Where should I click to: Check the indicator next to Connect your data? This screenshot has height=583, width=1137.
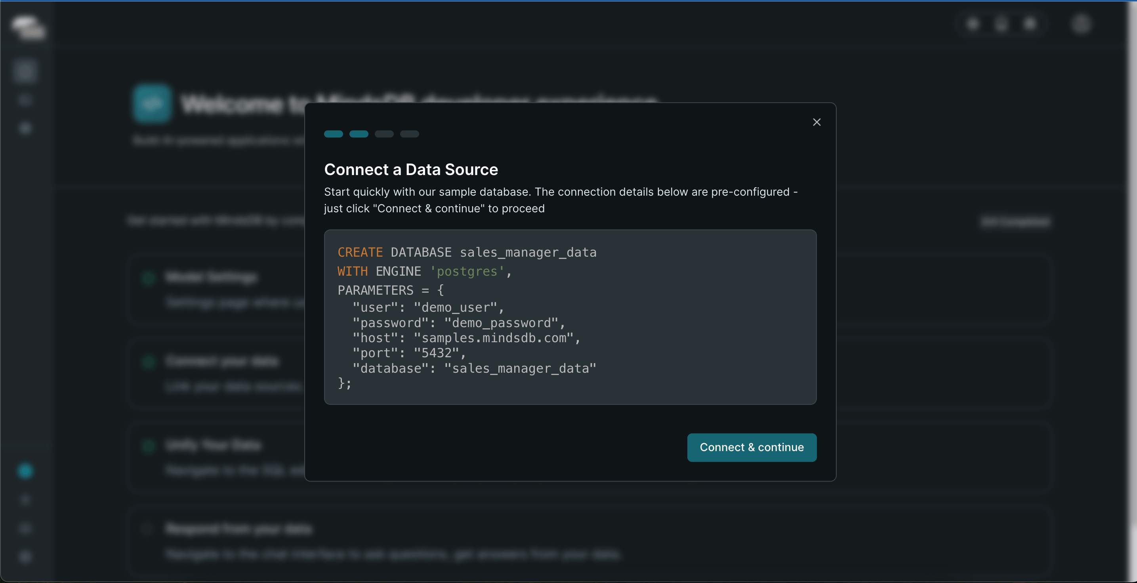pos(148,363)
